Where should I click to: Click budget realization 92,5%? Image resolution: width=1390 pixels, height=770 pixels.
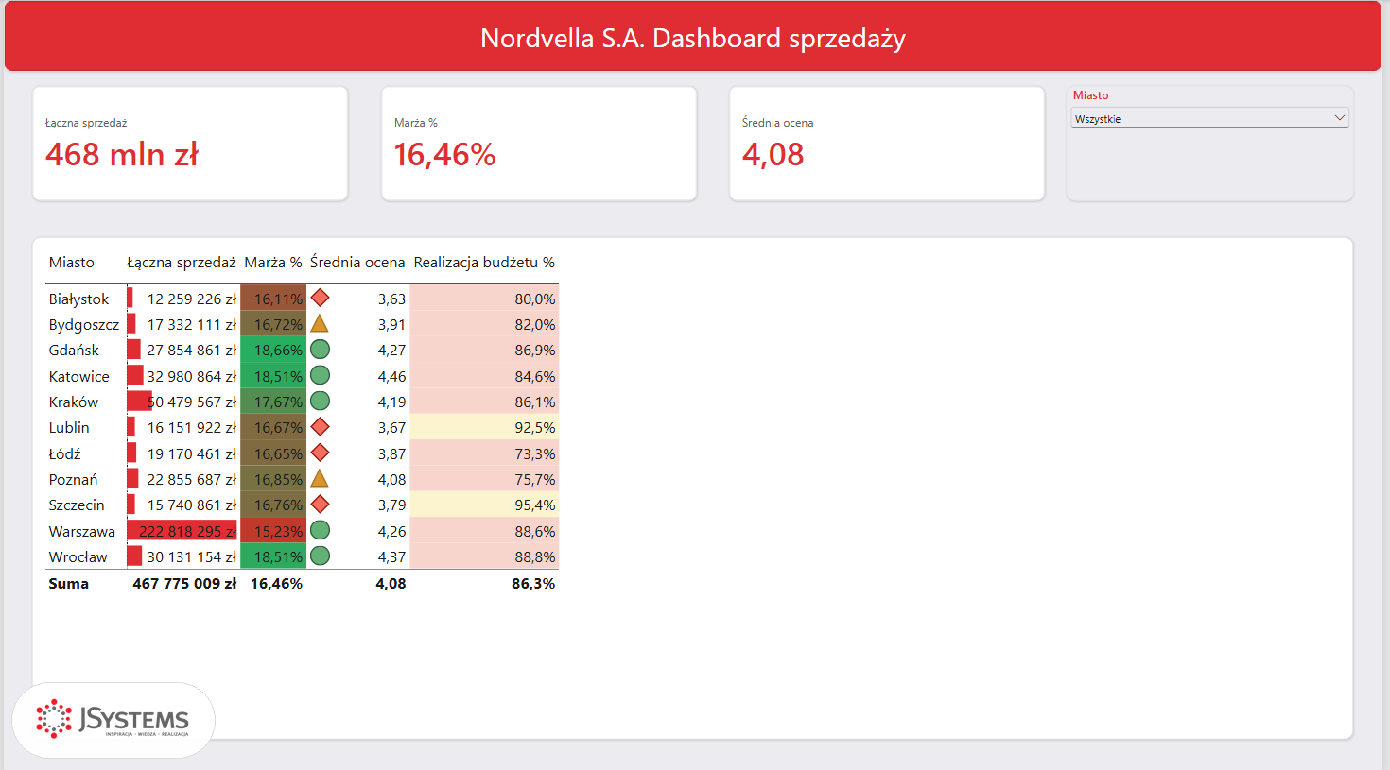click(x=484, y=427)
